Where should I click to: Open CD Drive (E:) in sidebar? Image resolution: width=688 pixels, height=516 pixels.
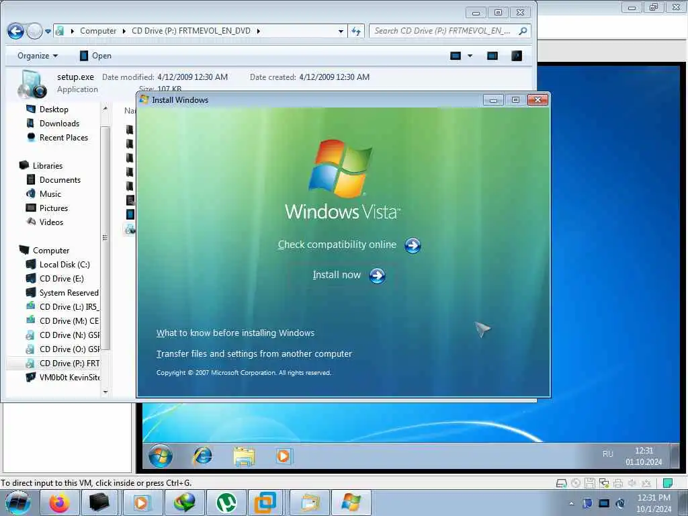click(x=55, y=278)
